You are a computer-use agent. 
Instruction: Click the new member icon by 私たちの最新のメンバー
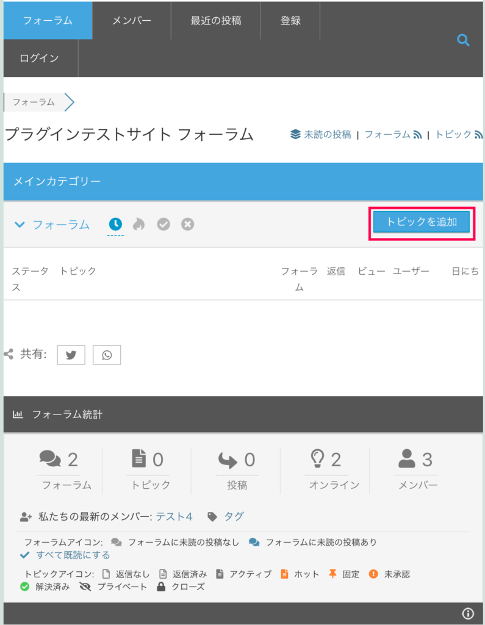point(26,517)
